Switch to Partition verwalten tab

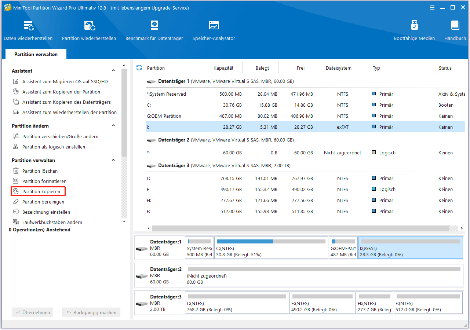36,54
